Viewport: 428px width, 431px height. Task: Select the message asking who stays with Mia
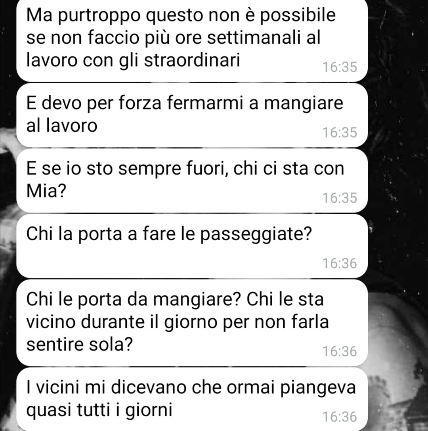point(192,180)
